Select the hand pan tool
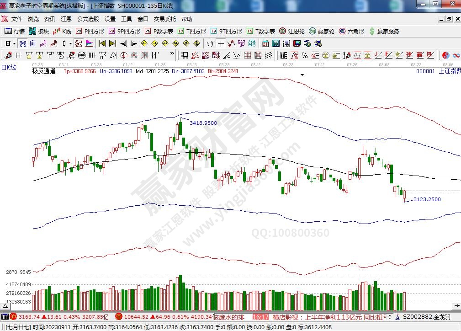Screen dimensions: 461x331 pyautogui.click(x=210, y=43)
